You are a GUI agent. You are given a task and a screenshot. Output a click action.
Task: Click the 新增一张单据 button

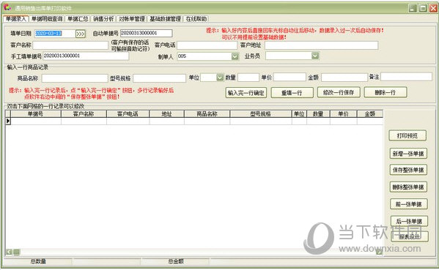[408, 154]
